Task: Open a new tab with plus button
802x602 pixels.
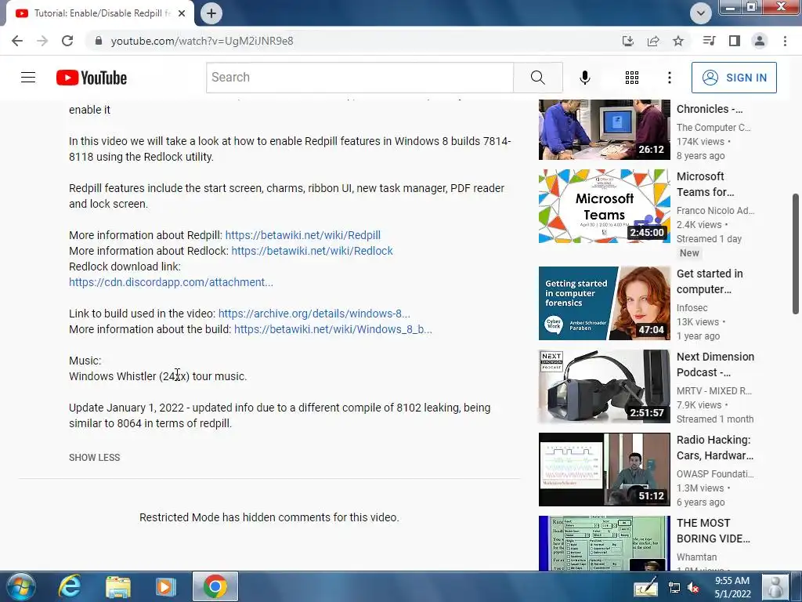Action: tap(211, 13)
